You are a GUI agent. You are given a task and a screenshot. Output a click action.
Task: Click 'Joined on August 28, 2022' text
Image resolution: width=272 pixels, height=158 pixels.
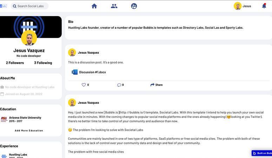(x=24, y=94)
